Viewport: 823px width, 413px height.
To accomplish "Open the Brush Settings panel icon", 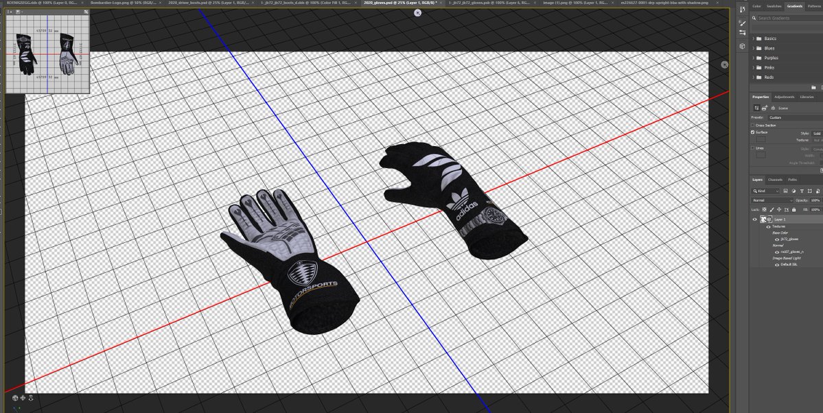I will pos(742,23).
